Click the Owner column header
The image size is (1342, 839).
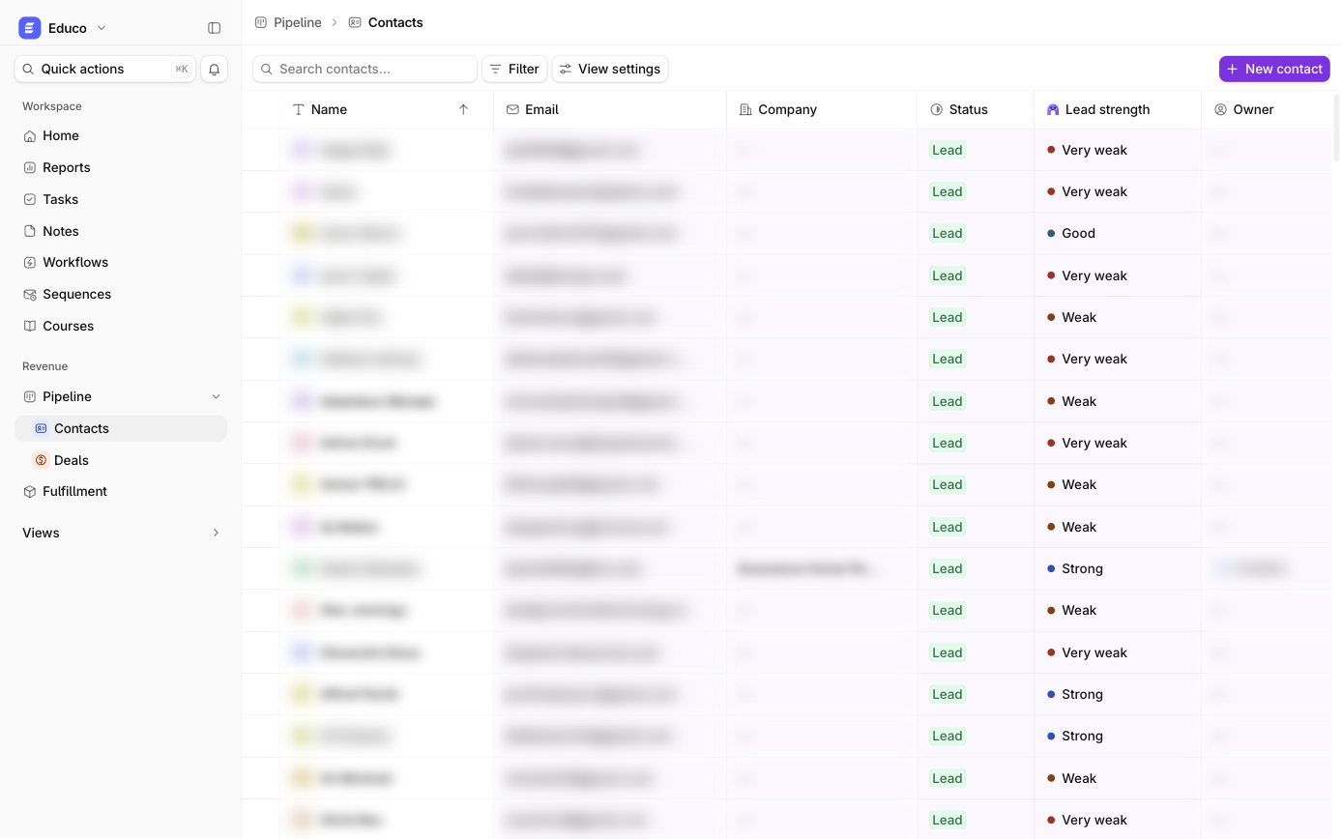[x=1267, y=109]
